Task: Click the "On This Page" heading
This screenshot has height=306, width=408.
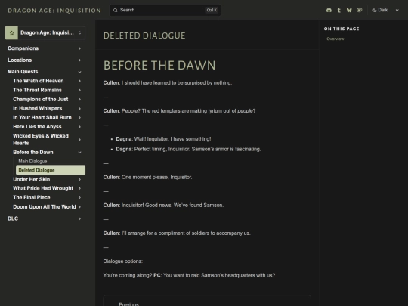Action: click(342, 29)
